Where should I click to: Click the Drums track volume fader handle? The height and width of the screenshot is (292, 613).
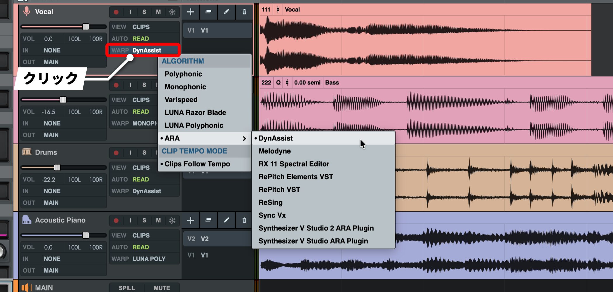[57, 167]
